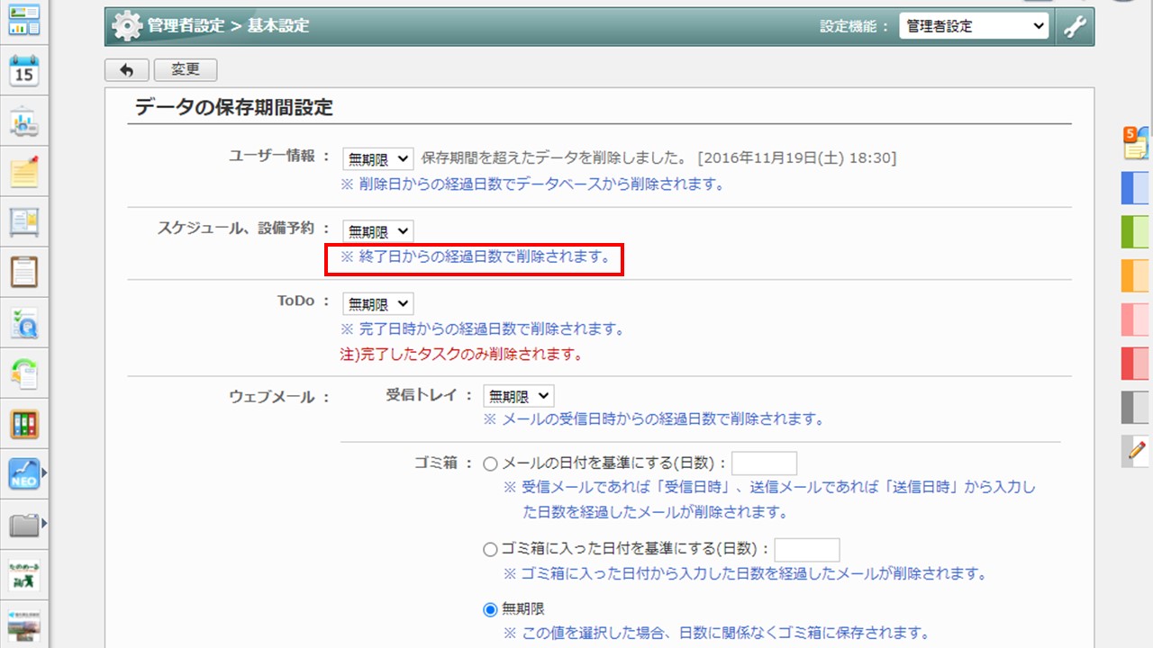Image resolution: width=1153 pixels, height=648 pixels.
Task: Select the red sticky note color
Action: click(1135, 363)
